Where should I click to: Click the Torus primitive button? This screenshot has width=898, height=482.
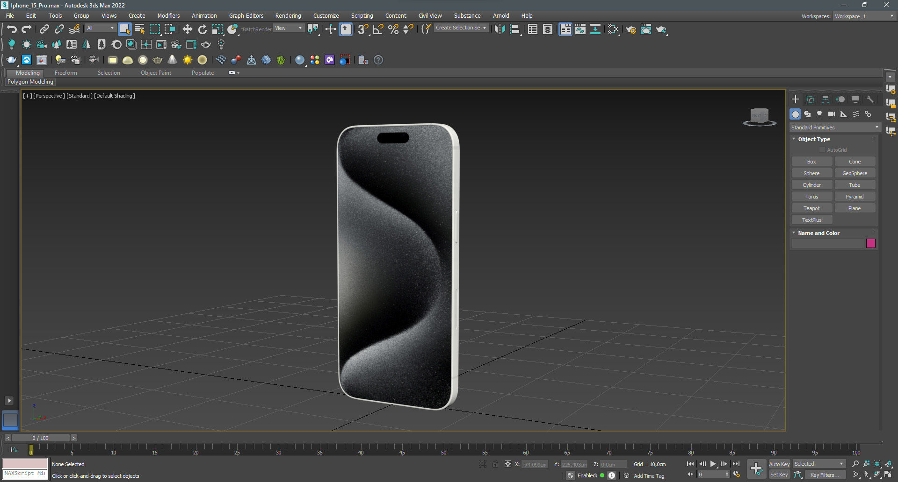point(811,197)
